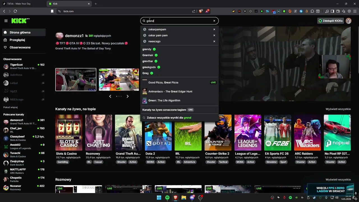The width and height of the screenshot is (359, 202).
Task: Click the Simulator tag under EA Sports FC 26
Action: pyautogui.click(x=271, y=162)
